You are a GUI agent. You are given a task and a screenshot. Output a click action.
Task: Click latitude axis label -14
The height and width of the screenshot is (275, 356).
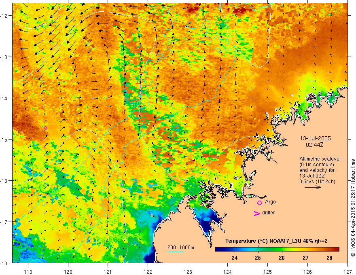5,98
